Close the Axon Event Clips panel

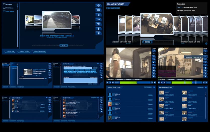point(206,87)
